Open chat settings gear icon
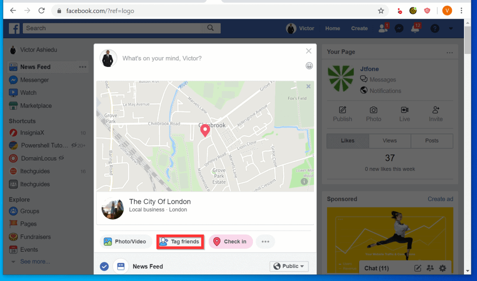 pyautogui.click(x=443, y=268)
